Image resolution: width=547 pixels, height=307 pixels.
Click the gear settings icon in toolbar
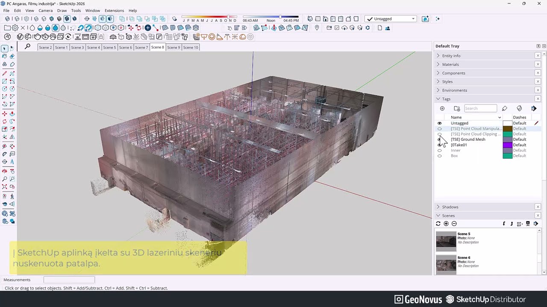point(15,28)
